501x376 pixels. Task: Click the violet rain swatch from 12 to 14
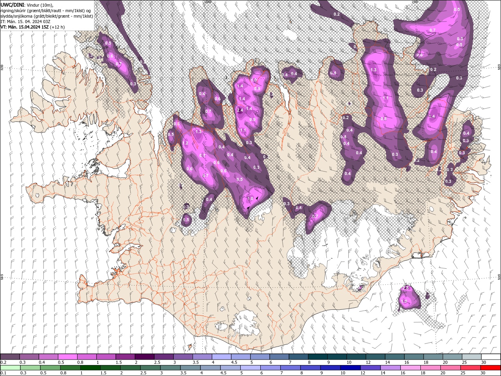coord(370,367)
